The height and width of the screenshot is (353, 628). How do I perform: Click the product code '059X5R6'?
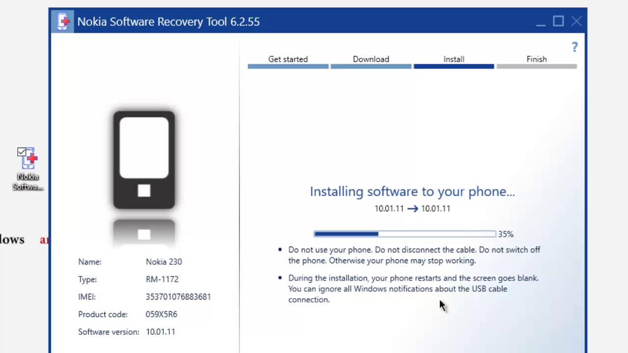[161, 314]
